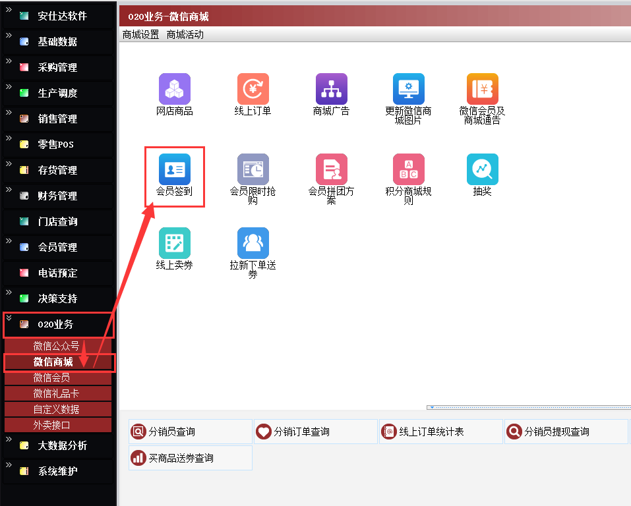Click the 销售管理 sidebar icon
The width and height of the screenshot is (631, 506).
point(24,119)
